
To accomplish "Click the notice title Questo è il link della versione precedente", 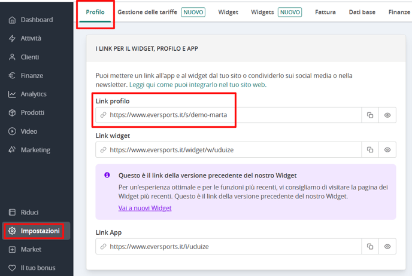I will tap(207, 176).
